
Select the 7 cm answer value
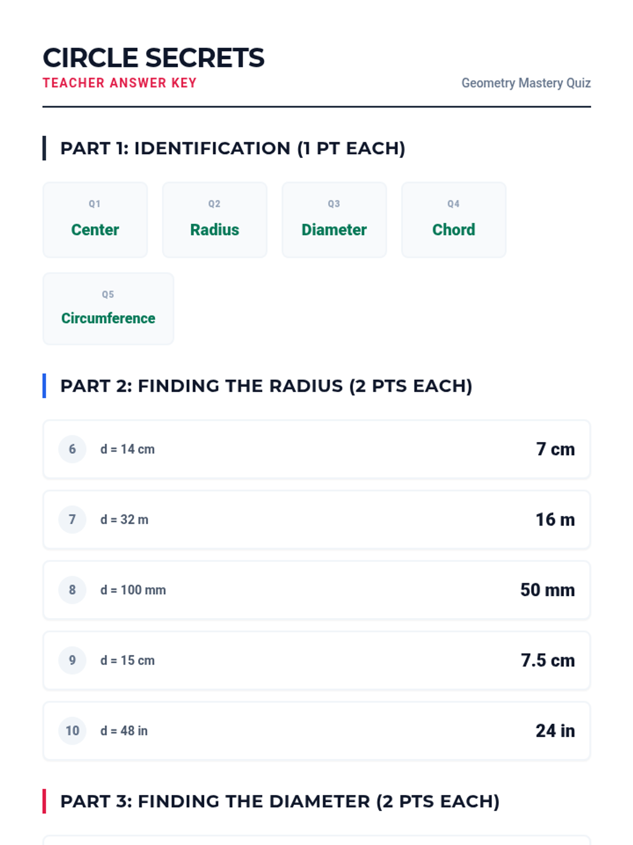coord(555,449)
